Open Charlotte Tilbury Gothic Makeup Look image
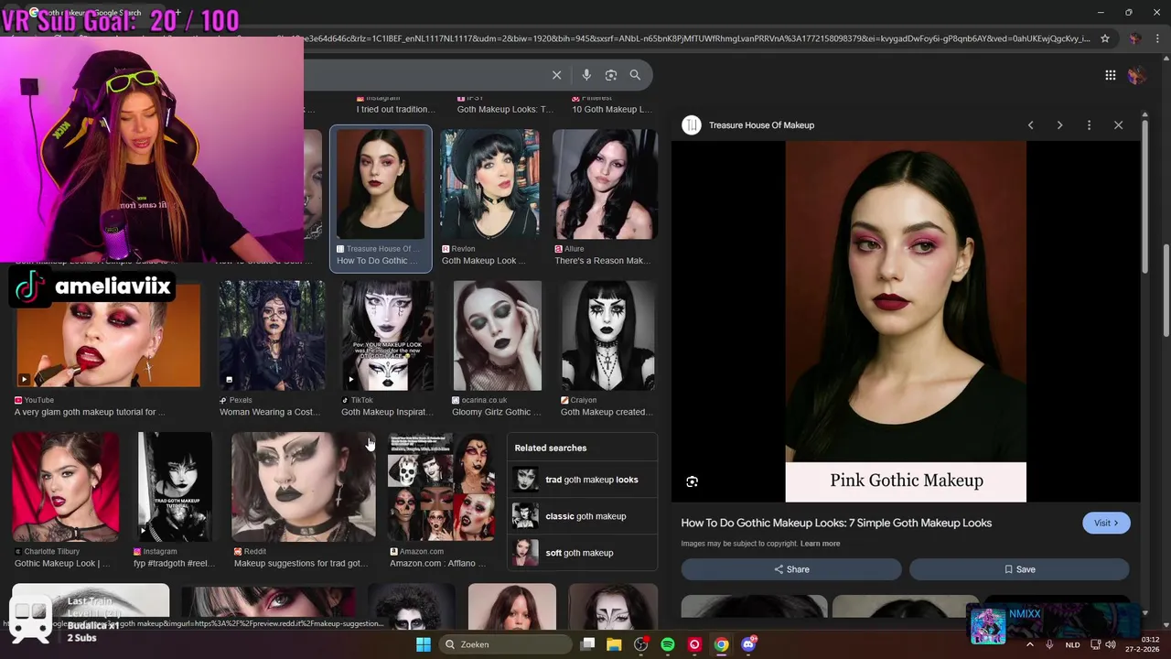Image resolution: width=1171 pixels, height=659 pixels. [65, 487]
